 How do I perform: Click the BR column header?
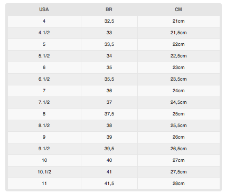tap(109, 9)
